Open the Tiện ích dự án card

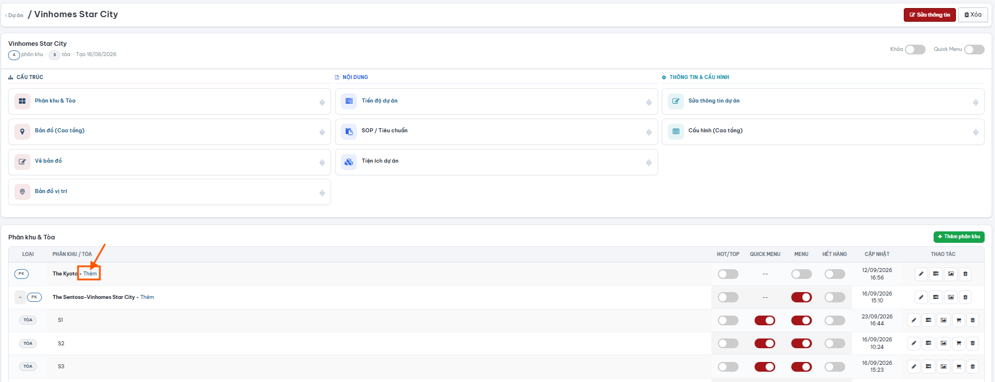point(496,162)
